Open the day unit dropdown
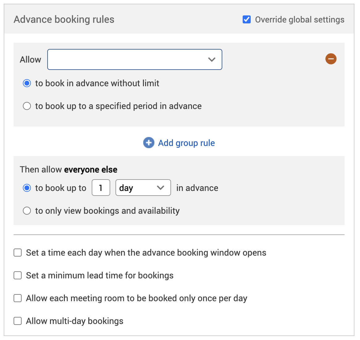This screenshot has height=340, width=360. coord(143,188)
